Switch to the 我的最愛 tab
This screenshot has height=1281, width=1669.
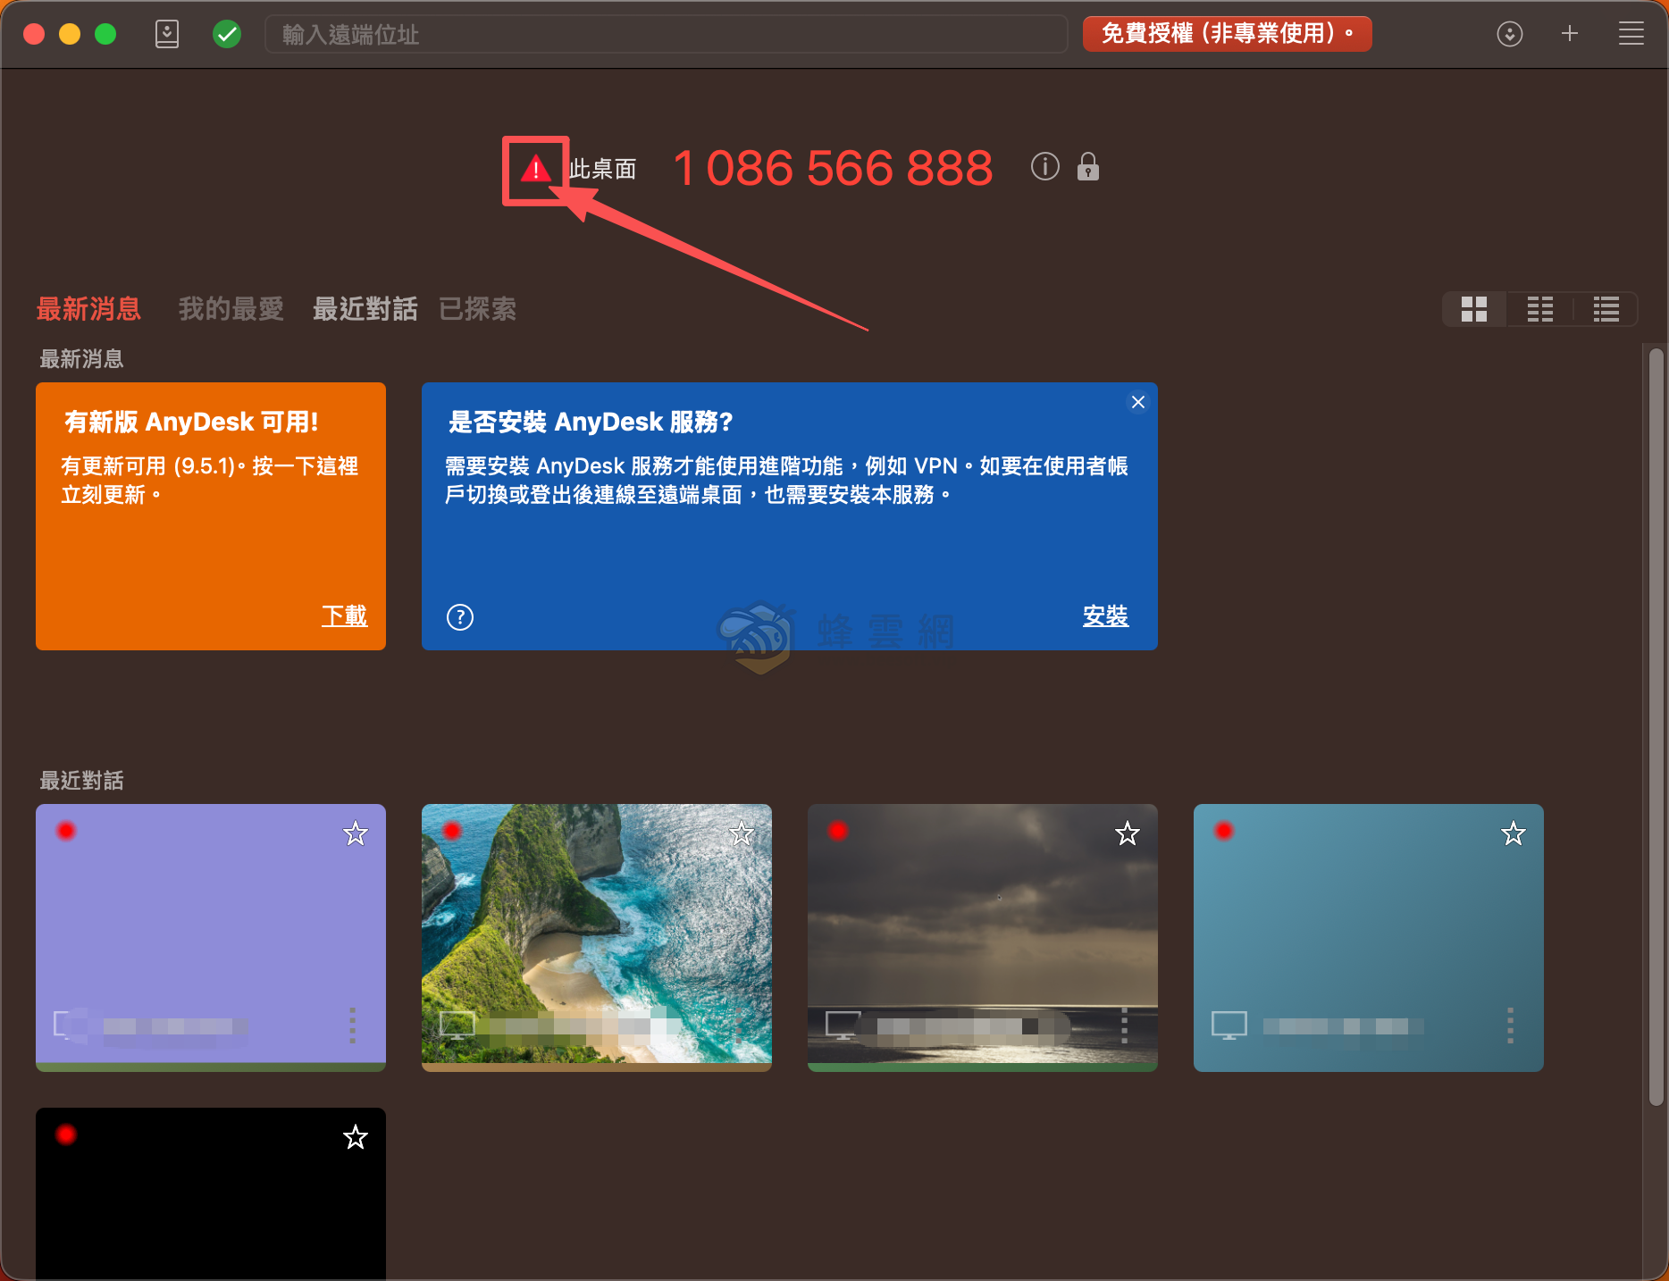(231, 309)
